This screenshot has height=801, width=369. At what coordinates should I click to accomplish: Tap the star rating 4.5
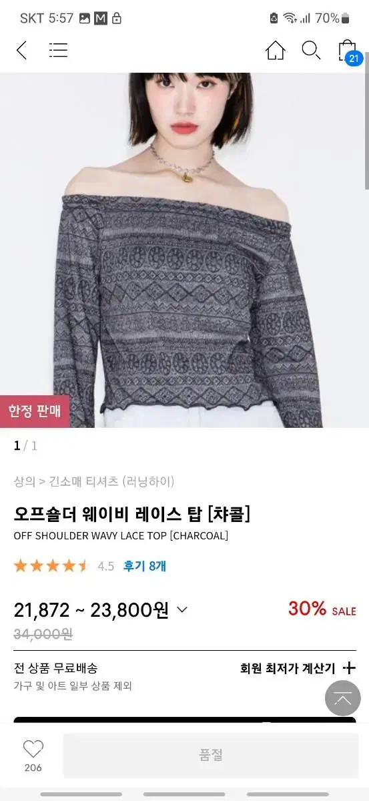pyautogui.click(x=63, y=566)
